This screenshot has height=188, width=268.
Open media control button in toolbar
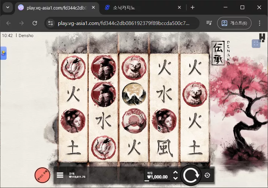coord(209,23)
